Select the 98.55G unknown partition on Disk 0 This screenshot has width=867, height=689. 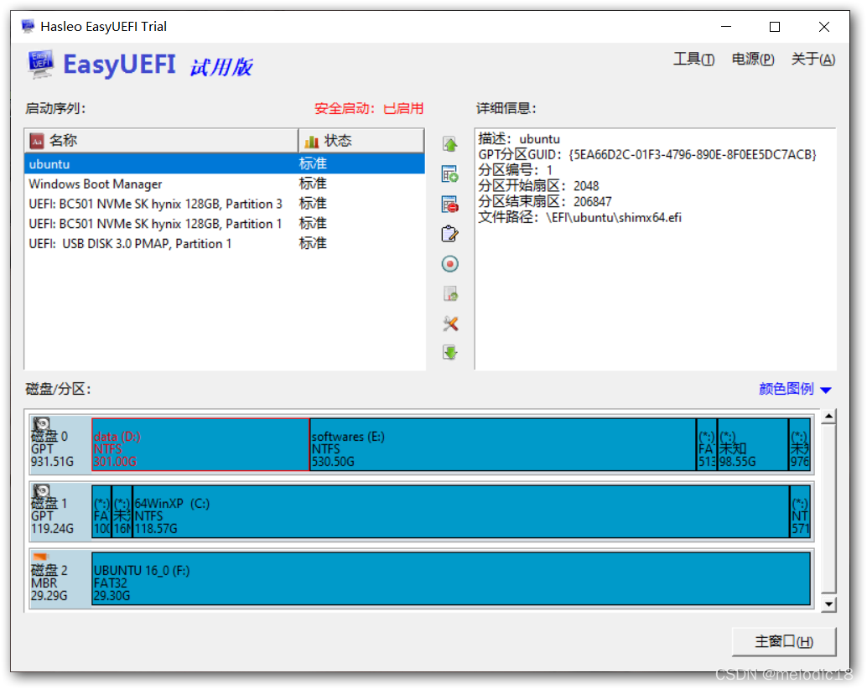(752, 445)
